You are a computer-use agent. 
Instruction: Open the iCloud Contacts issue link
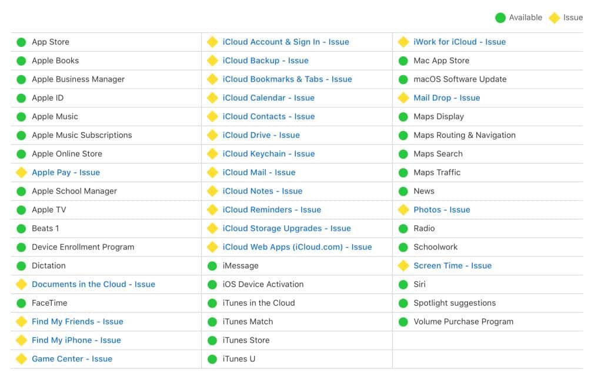(268, 117)
